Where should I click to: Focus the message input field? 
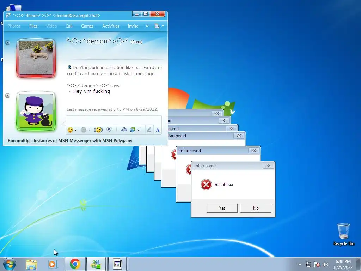tap(114, 120)
